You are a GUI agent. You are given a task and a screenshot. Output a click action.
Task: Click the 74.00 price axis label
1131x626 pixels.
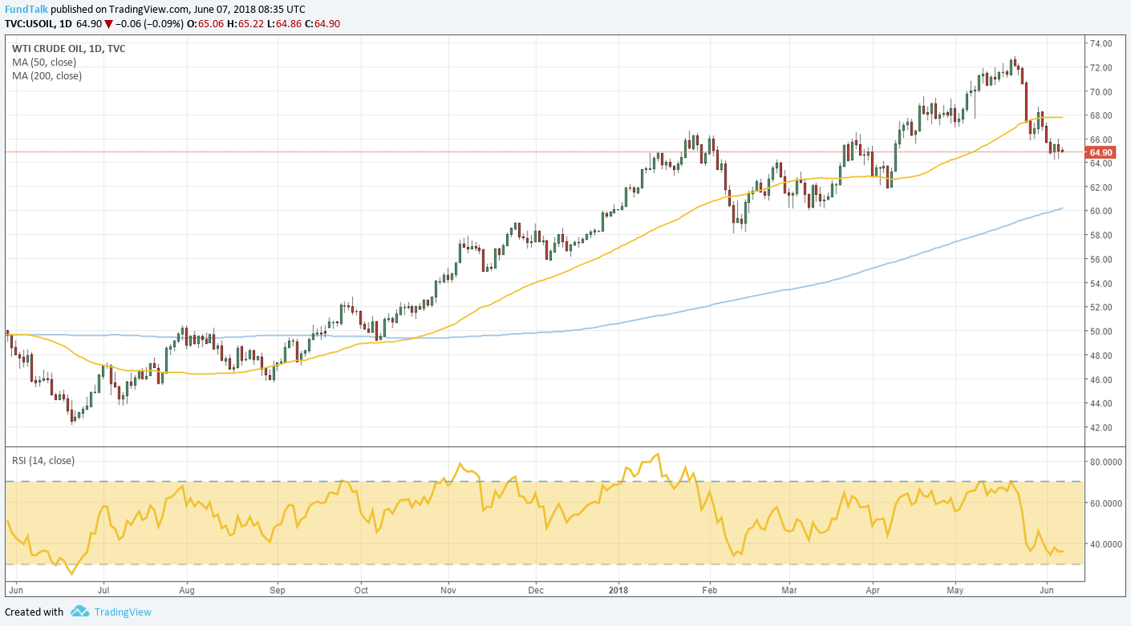click(x=1099, y=43)
